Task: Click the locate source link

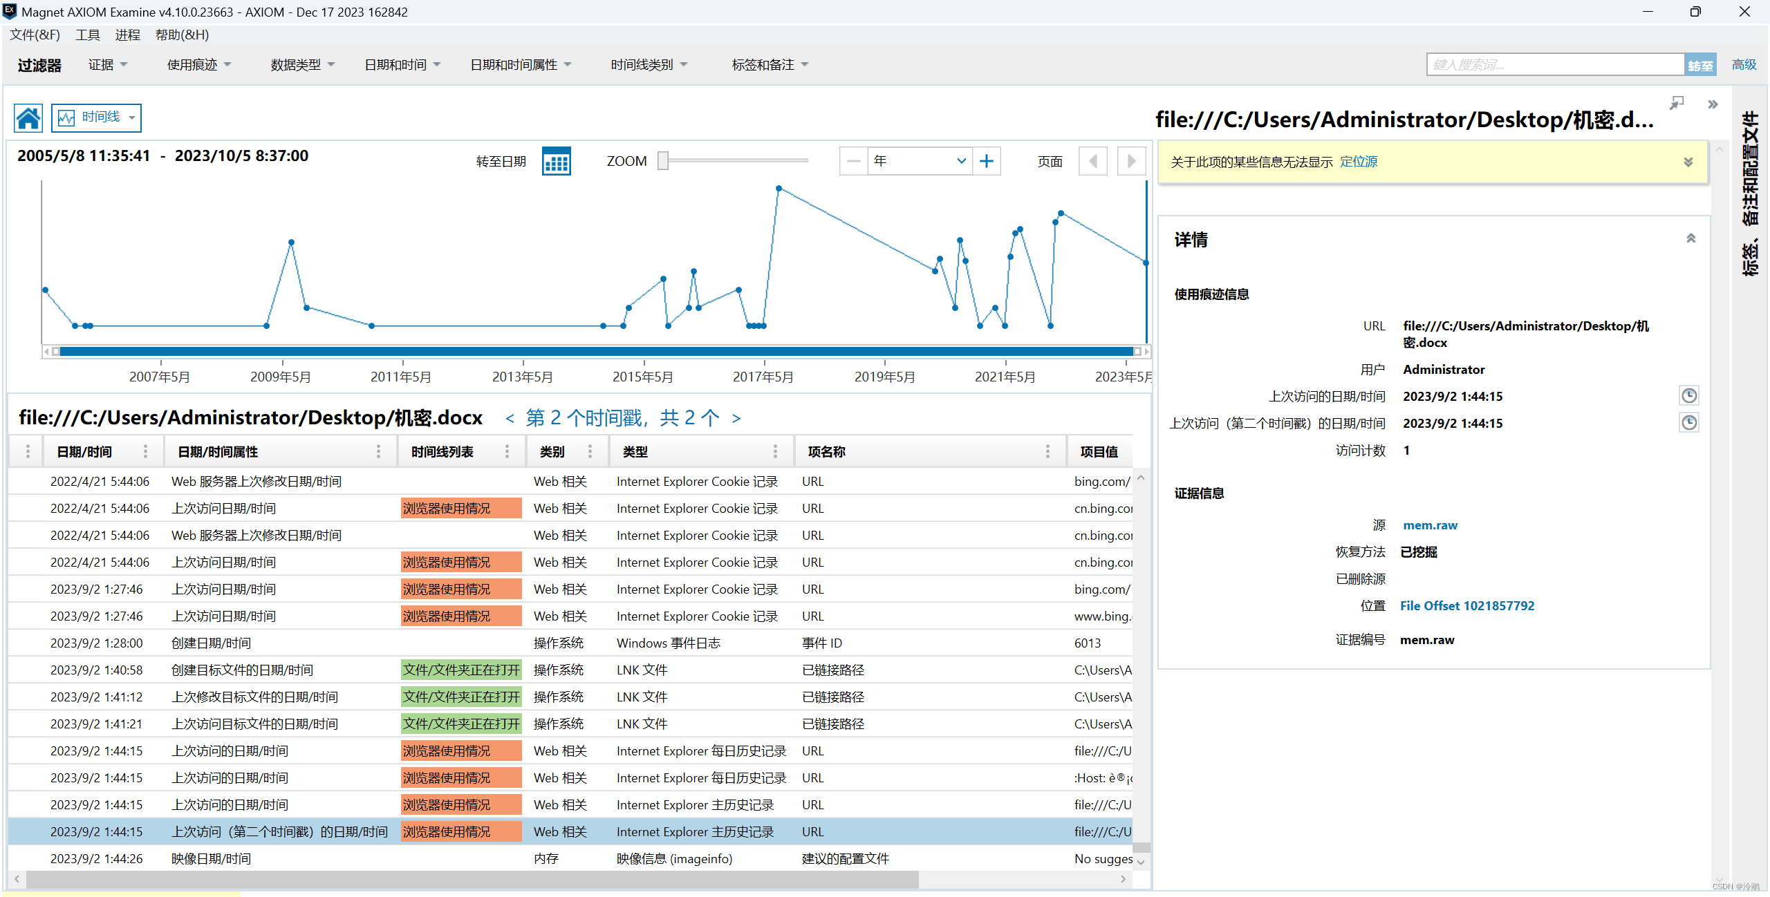Action: click(x=1358, y=162)
